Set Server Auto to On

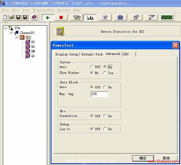click(105, 67)
